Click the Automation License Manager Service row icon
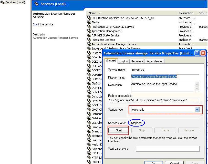The image size is (208, 164). [89, 44]
